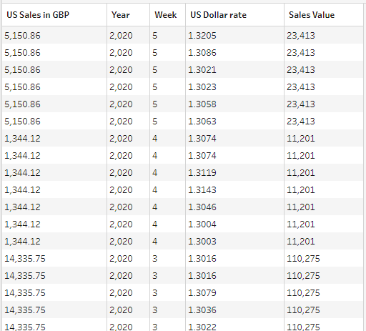This screenshot has width=366, height=331.
Task: Select the cell with rate 1.3143
Action: tap(234, 189)
